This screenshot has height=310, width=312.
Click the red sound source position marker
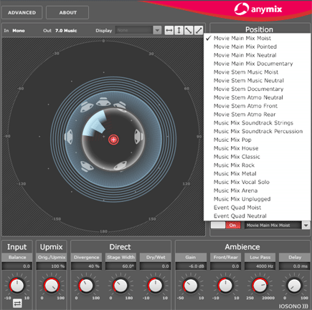(113, 140)
